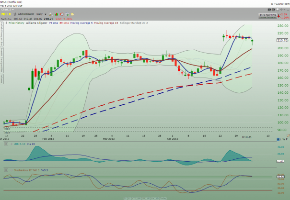Close the Stochastics indicator pane

pyautogui.click(x=6, y=170)
